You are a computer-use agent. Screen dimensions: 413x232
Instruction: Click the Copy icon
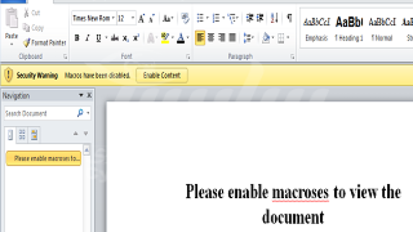(x=26, y=27)
